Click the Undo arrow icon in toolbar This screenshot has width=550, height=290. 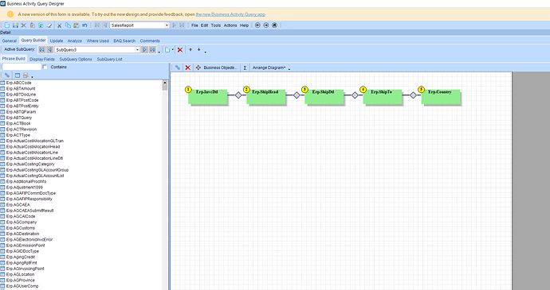click(84, 25)
